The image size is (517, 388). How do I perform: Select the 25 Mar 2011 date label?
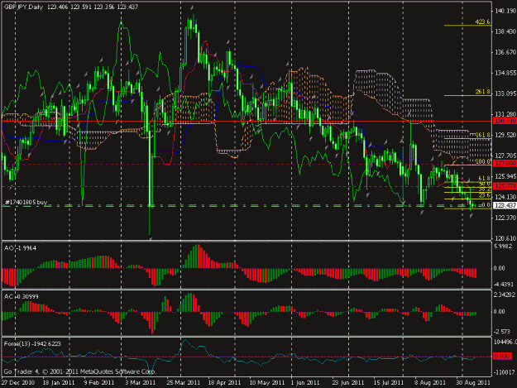tap(184, 383)
